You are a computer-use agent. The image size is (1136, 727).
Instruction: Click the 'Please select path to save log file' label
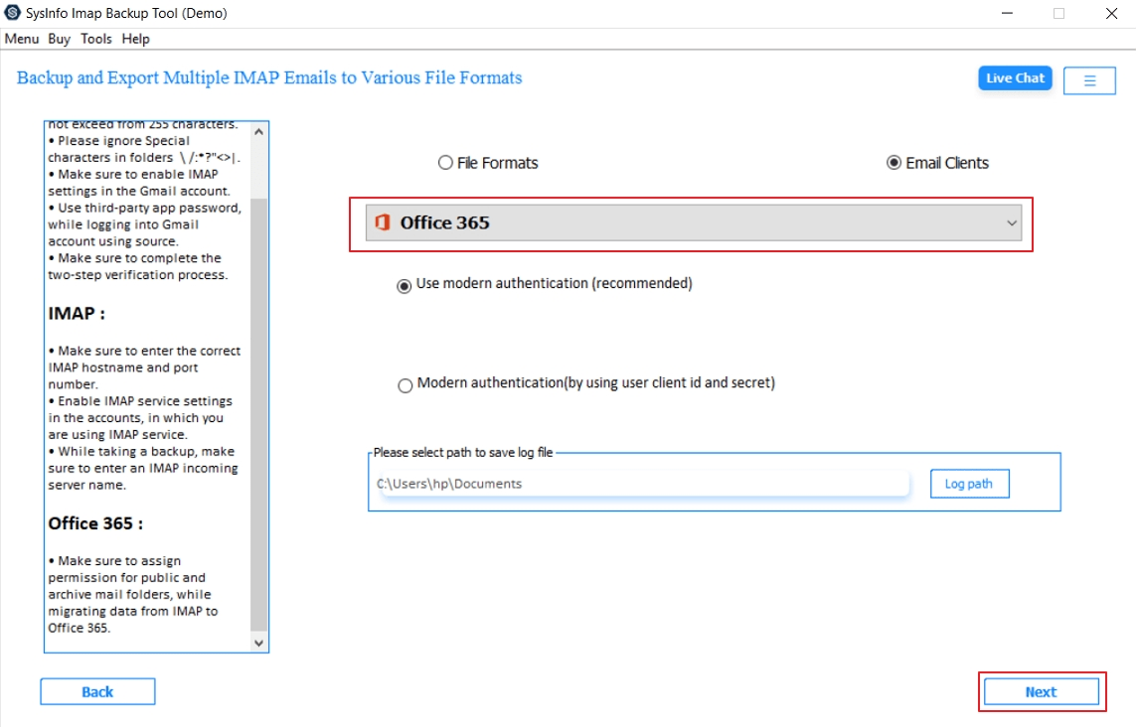(x=463, y=453)
